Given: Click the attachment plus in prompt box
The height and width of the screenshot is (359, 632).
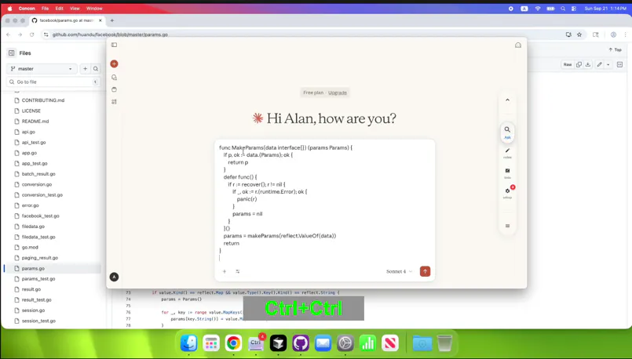Looking at the screenshot, I should click(225, 271).
